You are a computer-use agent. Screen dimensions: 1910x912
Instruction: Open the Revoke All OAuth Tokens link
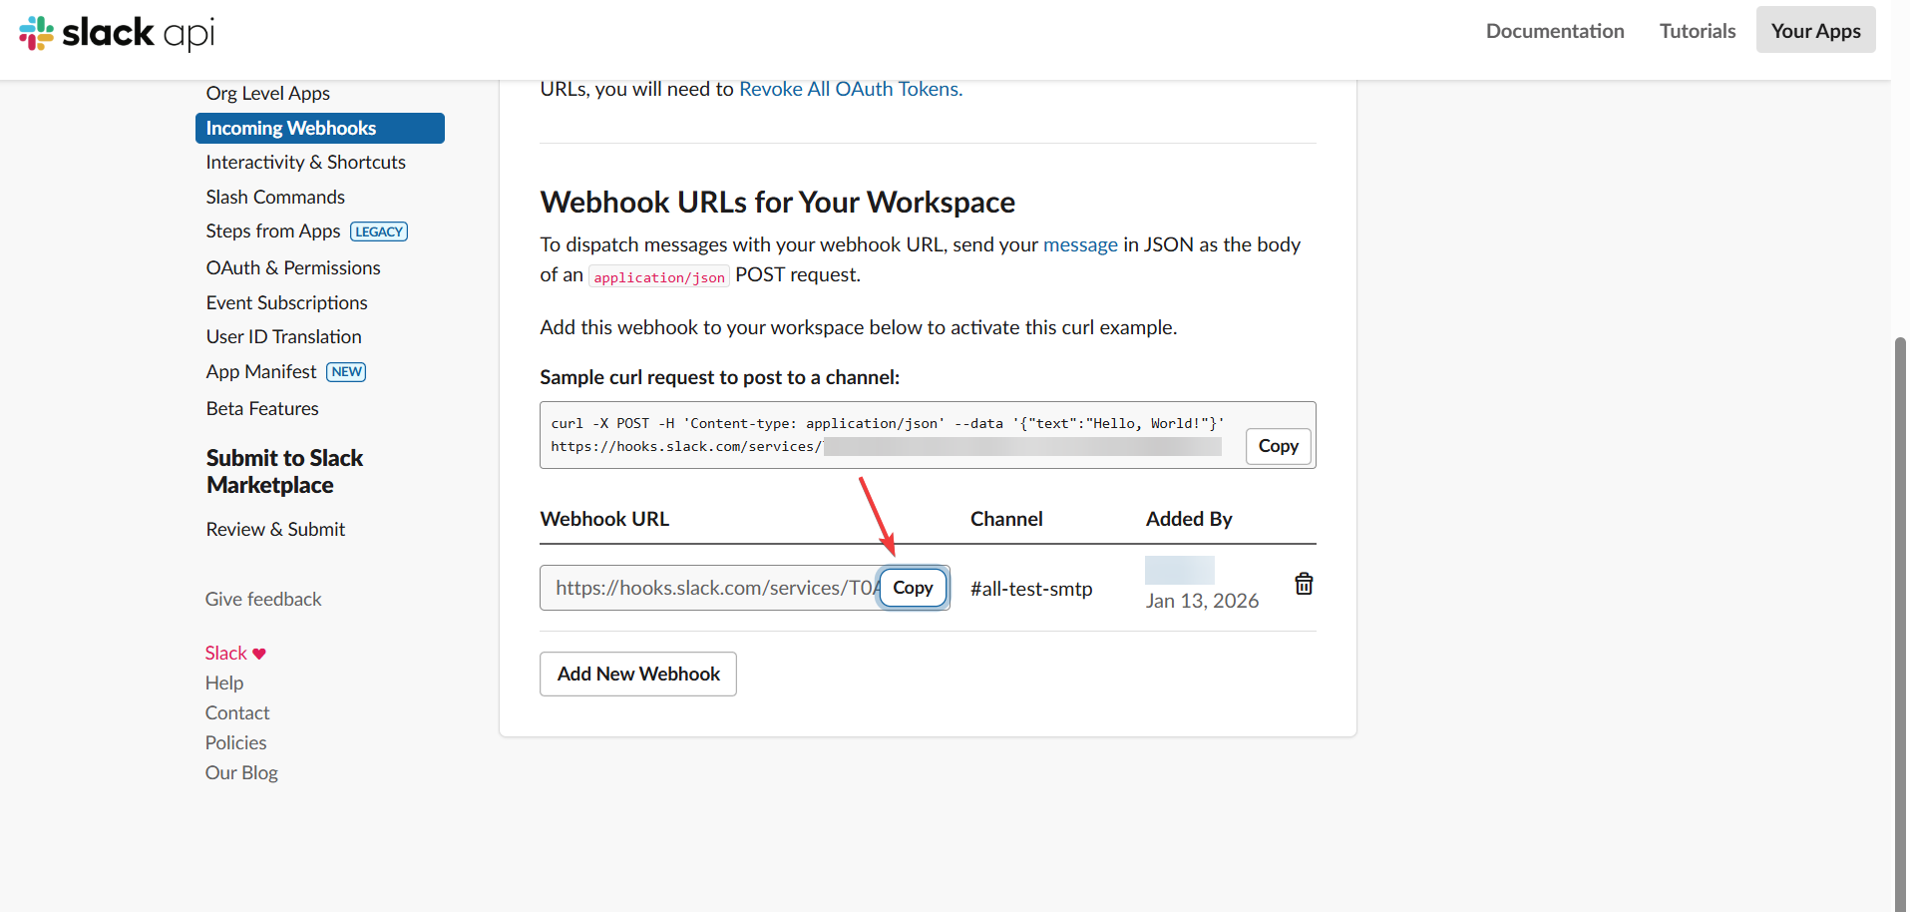[x=849, y=88]
